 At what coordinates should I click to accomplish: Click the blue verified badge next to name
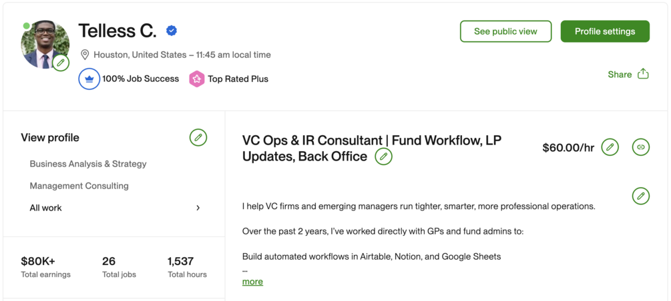click(x=172, y=31)
